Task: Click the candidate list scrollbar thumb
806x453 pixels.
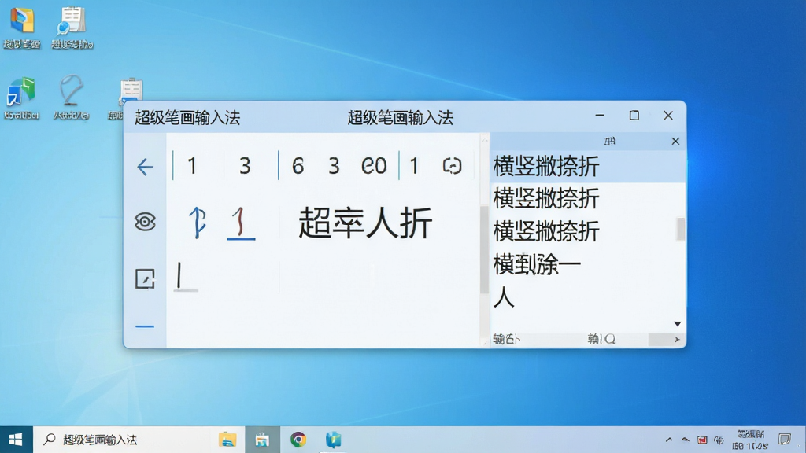Action: pyautogui.click(x=681, y=229)
